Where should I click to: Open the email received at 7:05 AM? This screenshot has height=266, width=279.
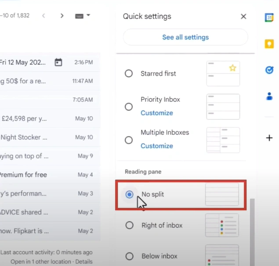(x=50, y=100)
